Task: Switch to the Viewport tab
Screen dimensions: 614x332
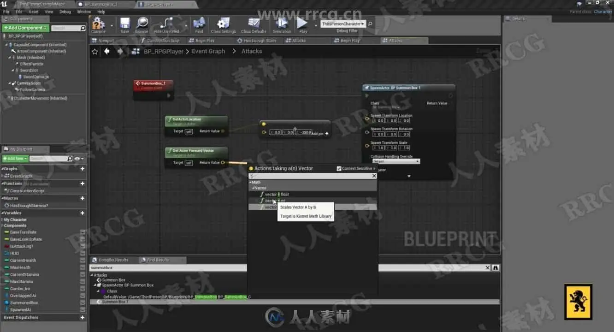Action: pos(106,41)
